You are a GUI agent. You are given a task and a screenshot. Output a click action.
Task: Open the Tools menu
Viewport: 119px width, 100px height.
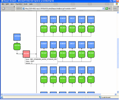point(26,4)
